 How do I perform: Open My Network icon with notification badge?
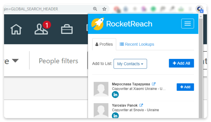[43, 28]
